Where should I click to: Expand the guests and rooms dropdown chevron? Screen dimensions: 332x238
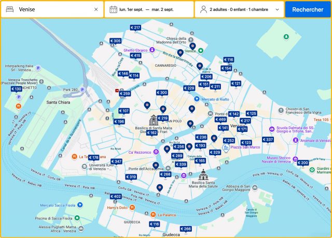coord(278,9)
